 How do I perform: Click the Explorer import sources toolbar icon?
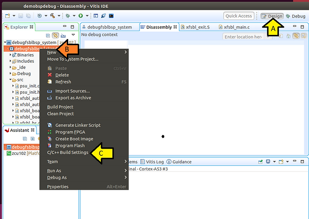tap(63, 35)
